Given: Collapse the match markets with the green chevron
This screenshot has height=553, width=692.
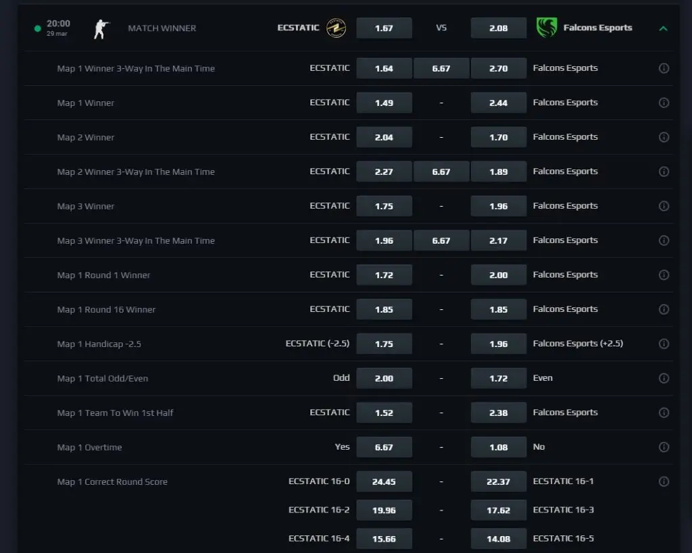Looking at the screenshot, I should coord(663,28).
